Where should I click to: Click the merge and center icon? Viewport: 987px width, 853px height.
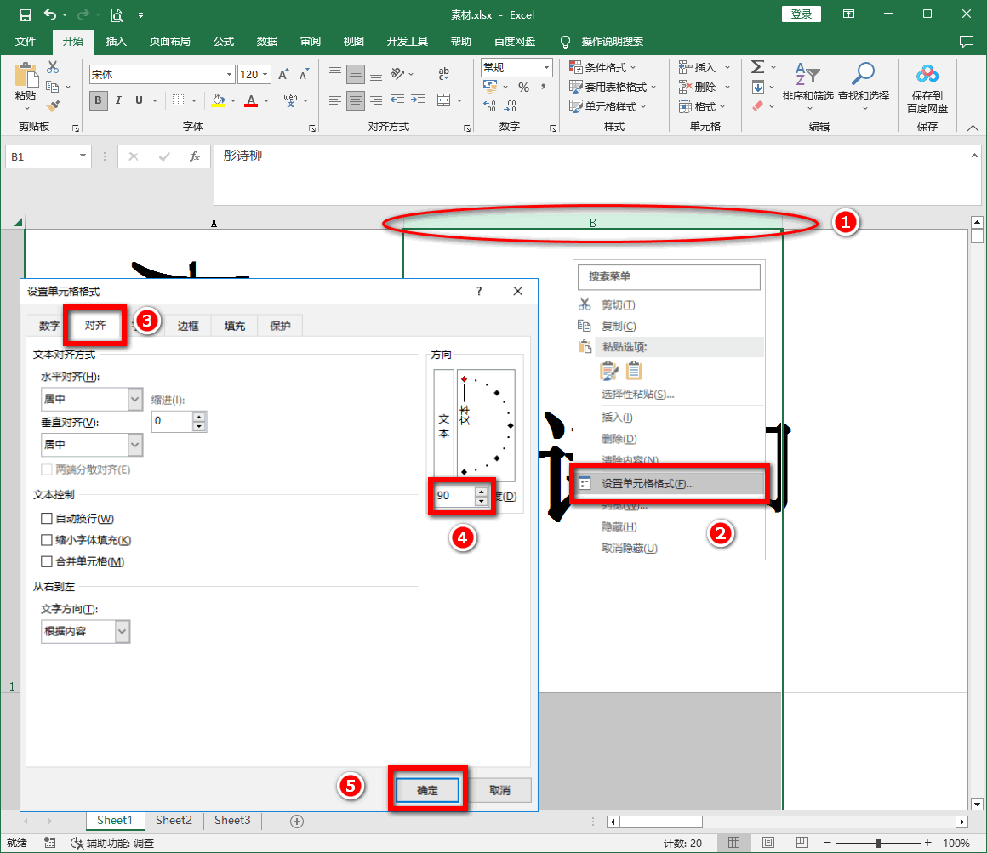click(x=444, y=100)
